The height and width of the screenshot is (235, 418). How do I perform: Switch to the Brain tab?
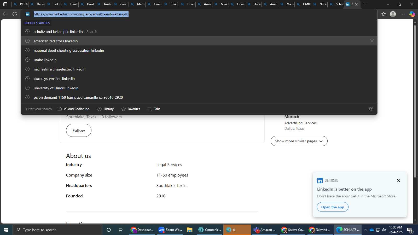(171, 4)
